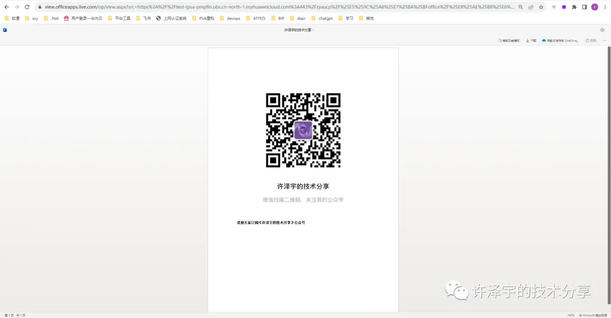The width and height of the screenshot is (611, 318).
Task: Open the PSA重构 bookmark folder
Action: pos(203,18)
